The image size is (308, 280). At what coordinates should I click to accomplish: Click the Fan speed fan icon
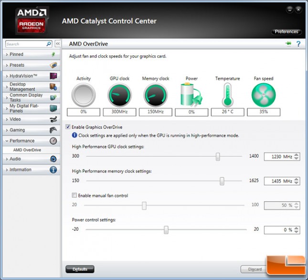tap(264, 95)
